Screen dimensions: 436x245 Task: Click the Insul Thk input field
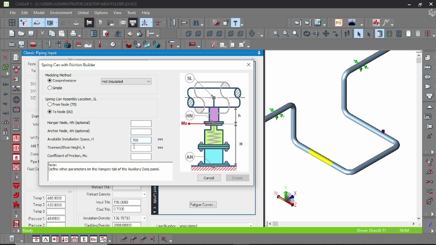(126, 202)
